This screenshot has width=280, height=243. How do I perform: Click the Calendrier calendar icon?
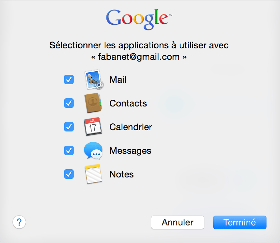[93, 126]
